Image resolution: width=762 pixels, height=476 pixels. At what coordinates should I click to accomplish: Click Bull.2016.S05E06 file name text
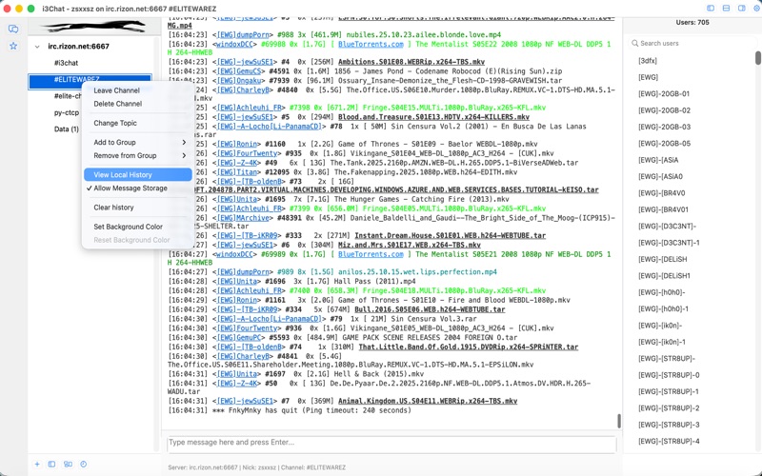tap(430, 309)
